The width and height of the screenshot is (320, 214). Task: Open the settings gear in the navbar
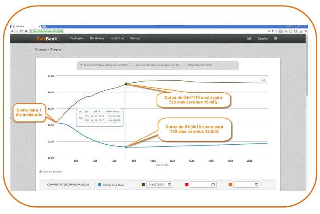(276, 39)
